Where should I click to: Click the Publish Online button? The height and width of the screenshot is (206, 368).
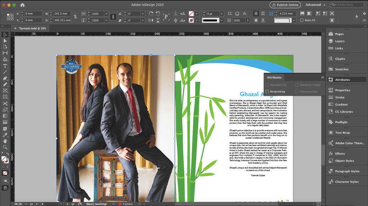[x=285, y=5]
